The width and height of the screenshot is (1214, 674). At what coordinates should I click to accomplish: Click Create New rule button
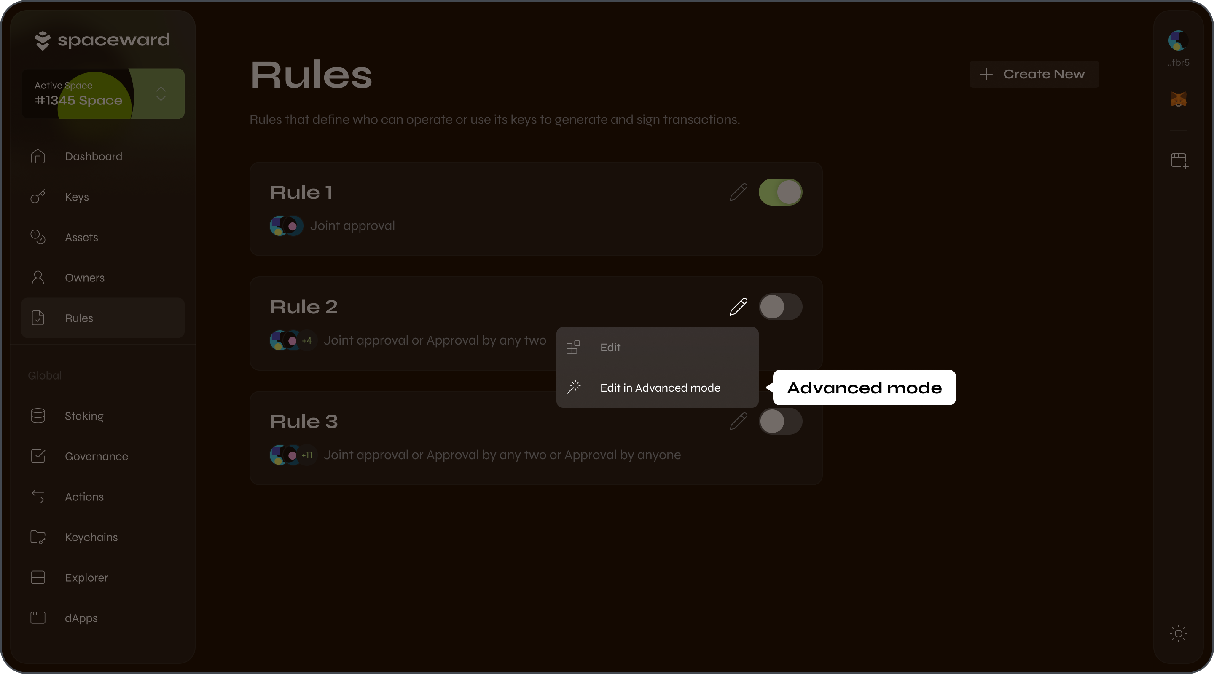1034,74
